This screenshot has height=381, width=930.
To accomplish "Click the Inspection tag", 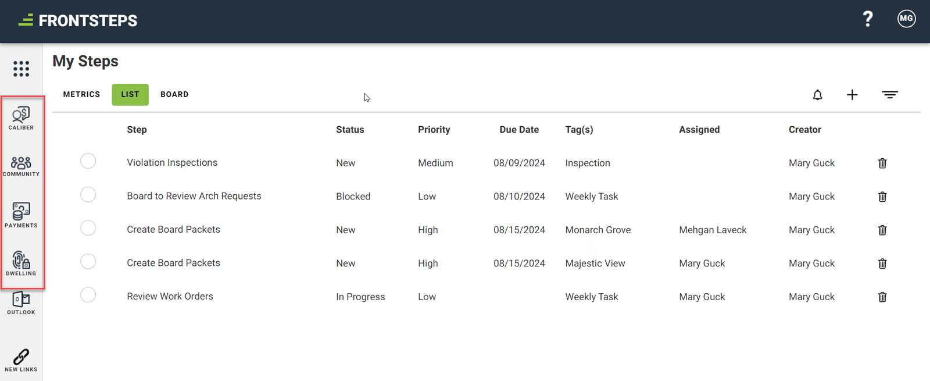I will tap(588, 163).
